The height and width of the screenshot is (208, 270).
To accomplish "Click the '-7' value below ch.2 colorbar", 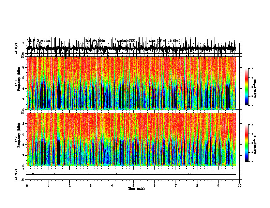I will click(x=252, y=162).
